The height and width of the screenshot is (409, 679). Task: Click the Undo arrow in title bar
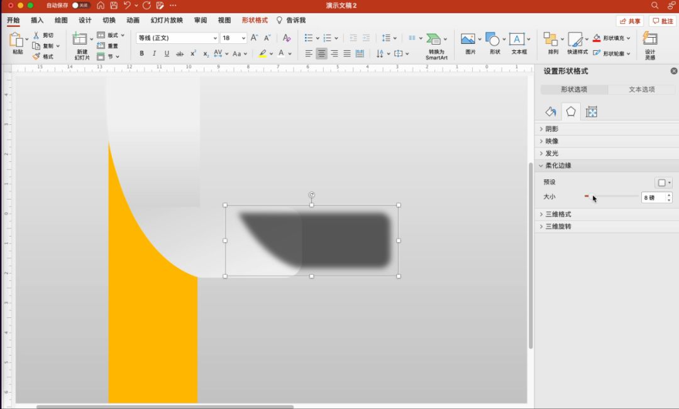[x=127, y=5]
